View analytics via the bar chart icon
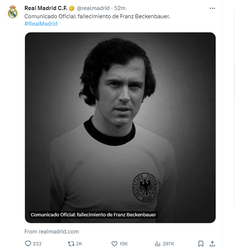 [157, 244]
